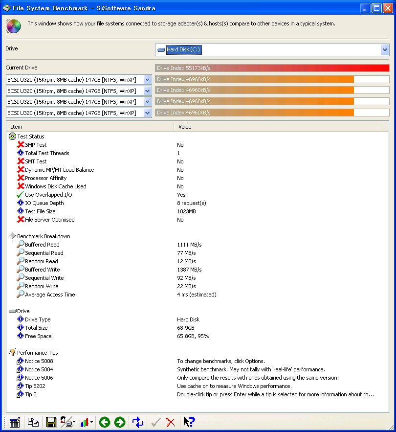Click the 8 request(s) value
Viewport: 396px width, 432px height.
191,203
